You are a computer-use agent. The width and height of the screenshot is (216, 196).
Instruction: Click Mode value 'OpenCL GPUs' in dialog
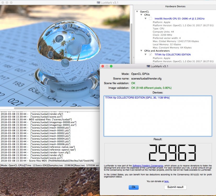[140, 74]
